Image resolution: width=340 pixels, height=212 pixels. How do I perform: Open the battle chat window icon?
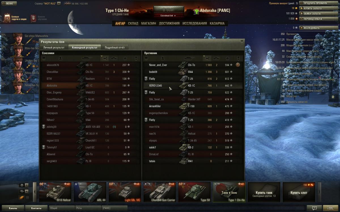(314, 208)
